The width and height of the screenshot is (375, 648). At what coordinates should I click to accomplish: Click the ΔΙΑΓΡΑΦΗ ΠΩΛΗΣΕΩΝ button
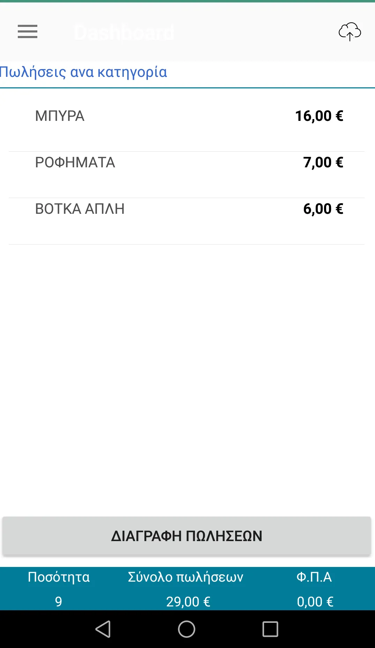pyautogui.click(x=187, y=536)
